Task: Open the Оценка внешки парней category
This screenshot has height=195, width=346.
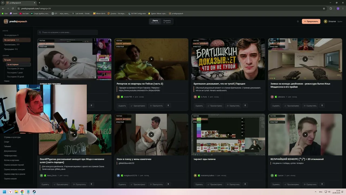Action: coord(14,165)
